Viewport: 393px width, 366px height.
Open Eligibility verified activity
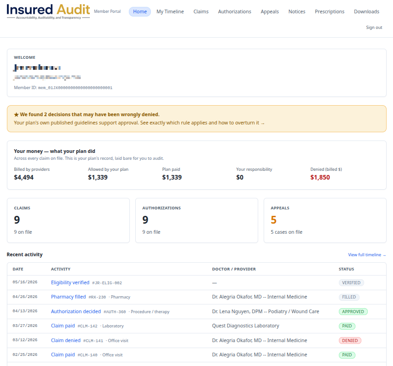click(70, 283)
